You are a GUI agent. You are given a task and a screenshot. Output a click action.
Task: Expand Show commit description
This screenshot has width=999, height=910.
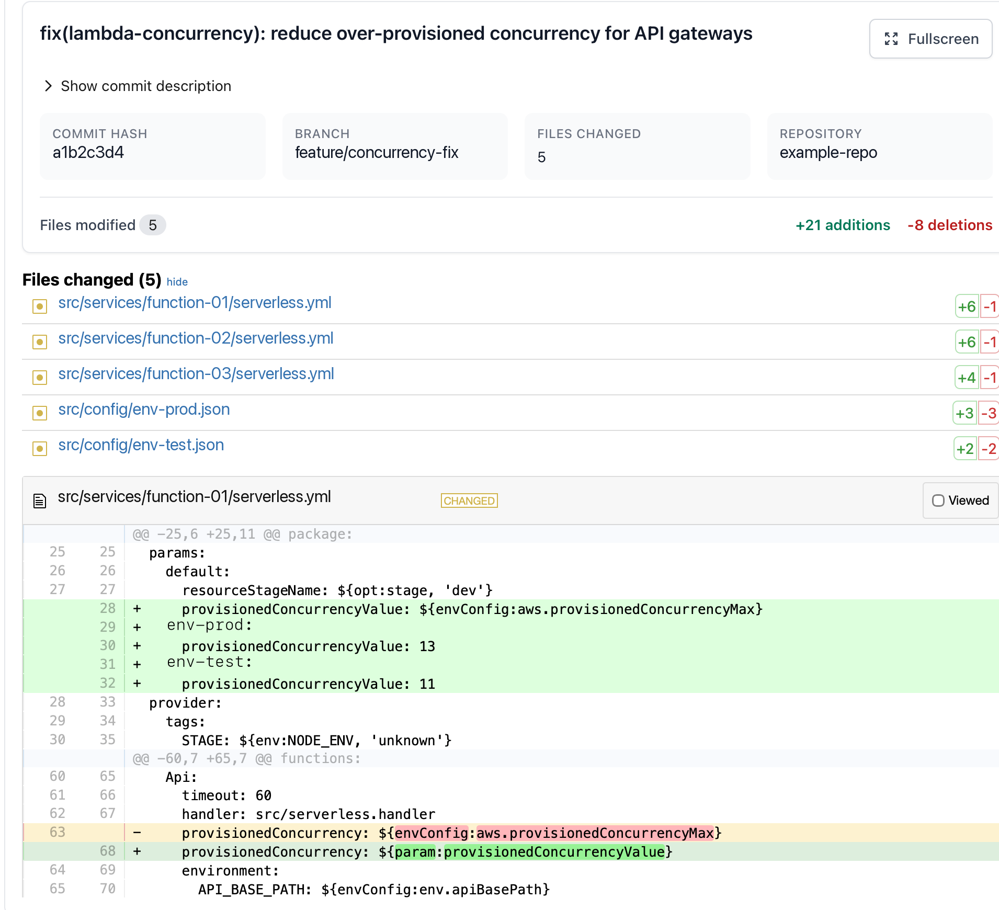[138, 86]
